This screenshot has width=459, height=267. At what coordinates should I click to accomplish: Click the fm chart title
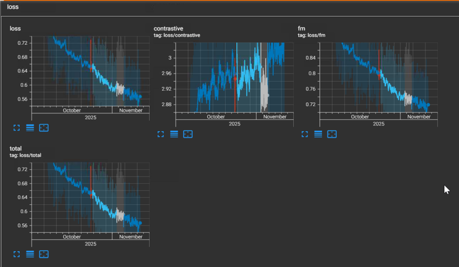pyautogui.click(x=301, y=29)
